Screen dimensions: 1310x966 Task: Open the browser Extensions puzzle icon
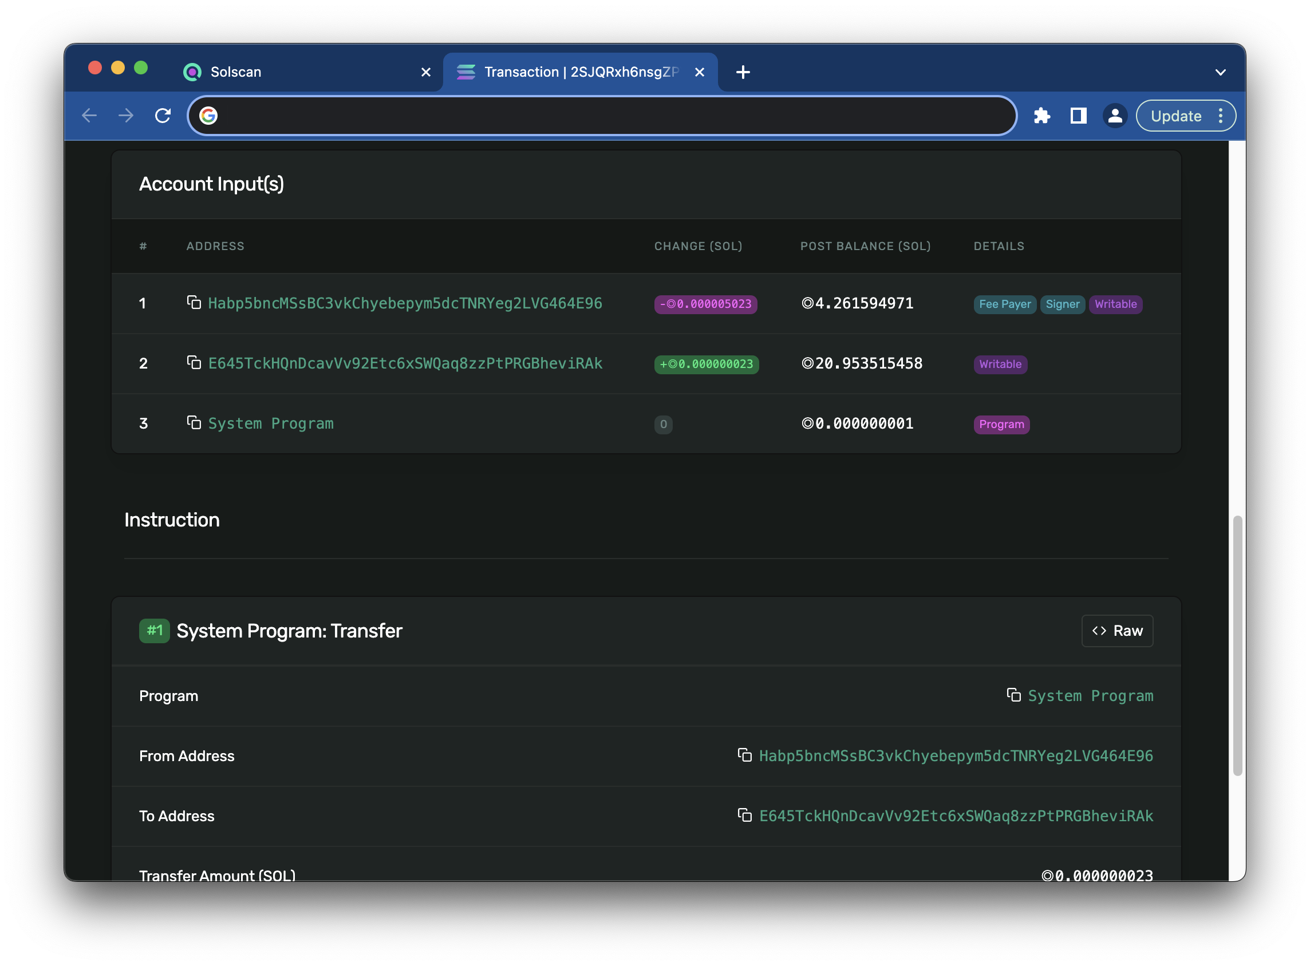1043,116
